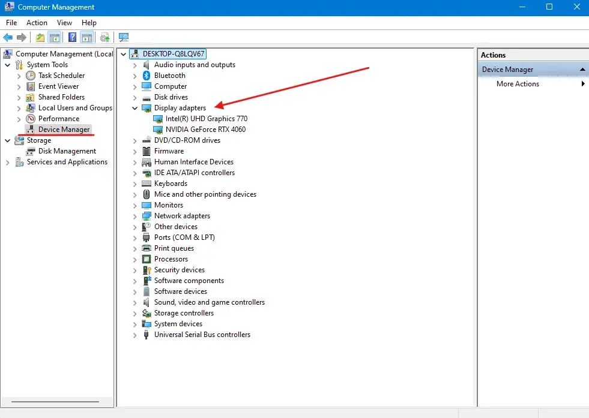This screenshot has height=418, width=589.
Task: Select Intel(R) UHD Graphics 770 adapter
Action: tap(206, 119)
